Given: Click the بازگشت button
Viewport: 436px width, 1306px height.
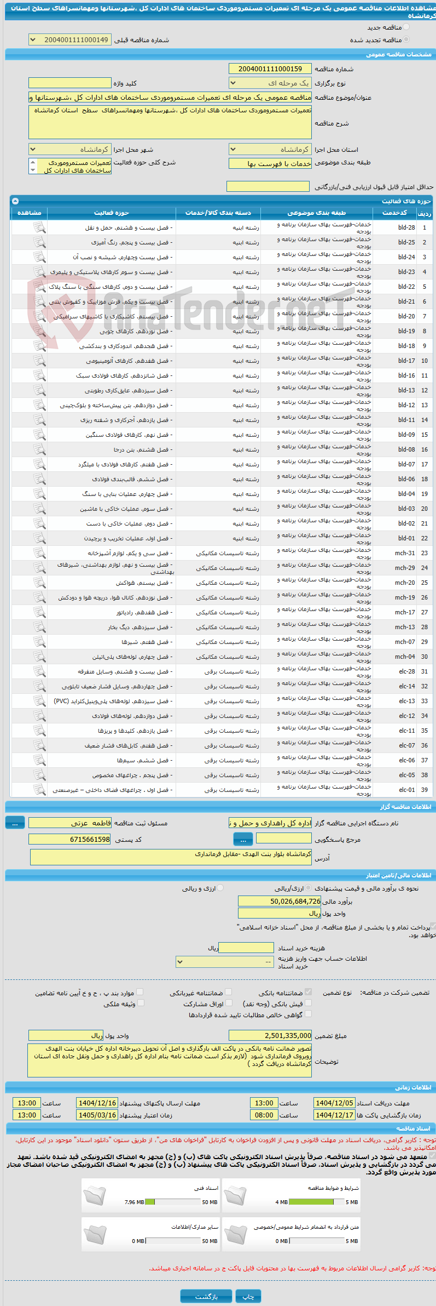Looking at the screenshot, I should click(206, 1296).
